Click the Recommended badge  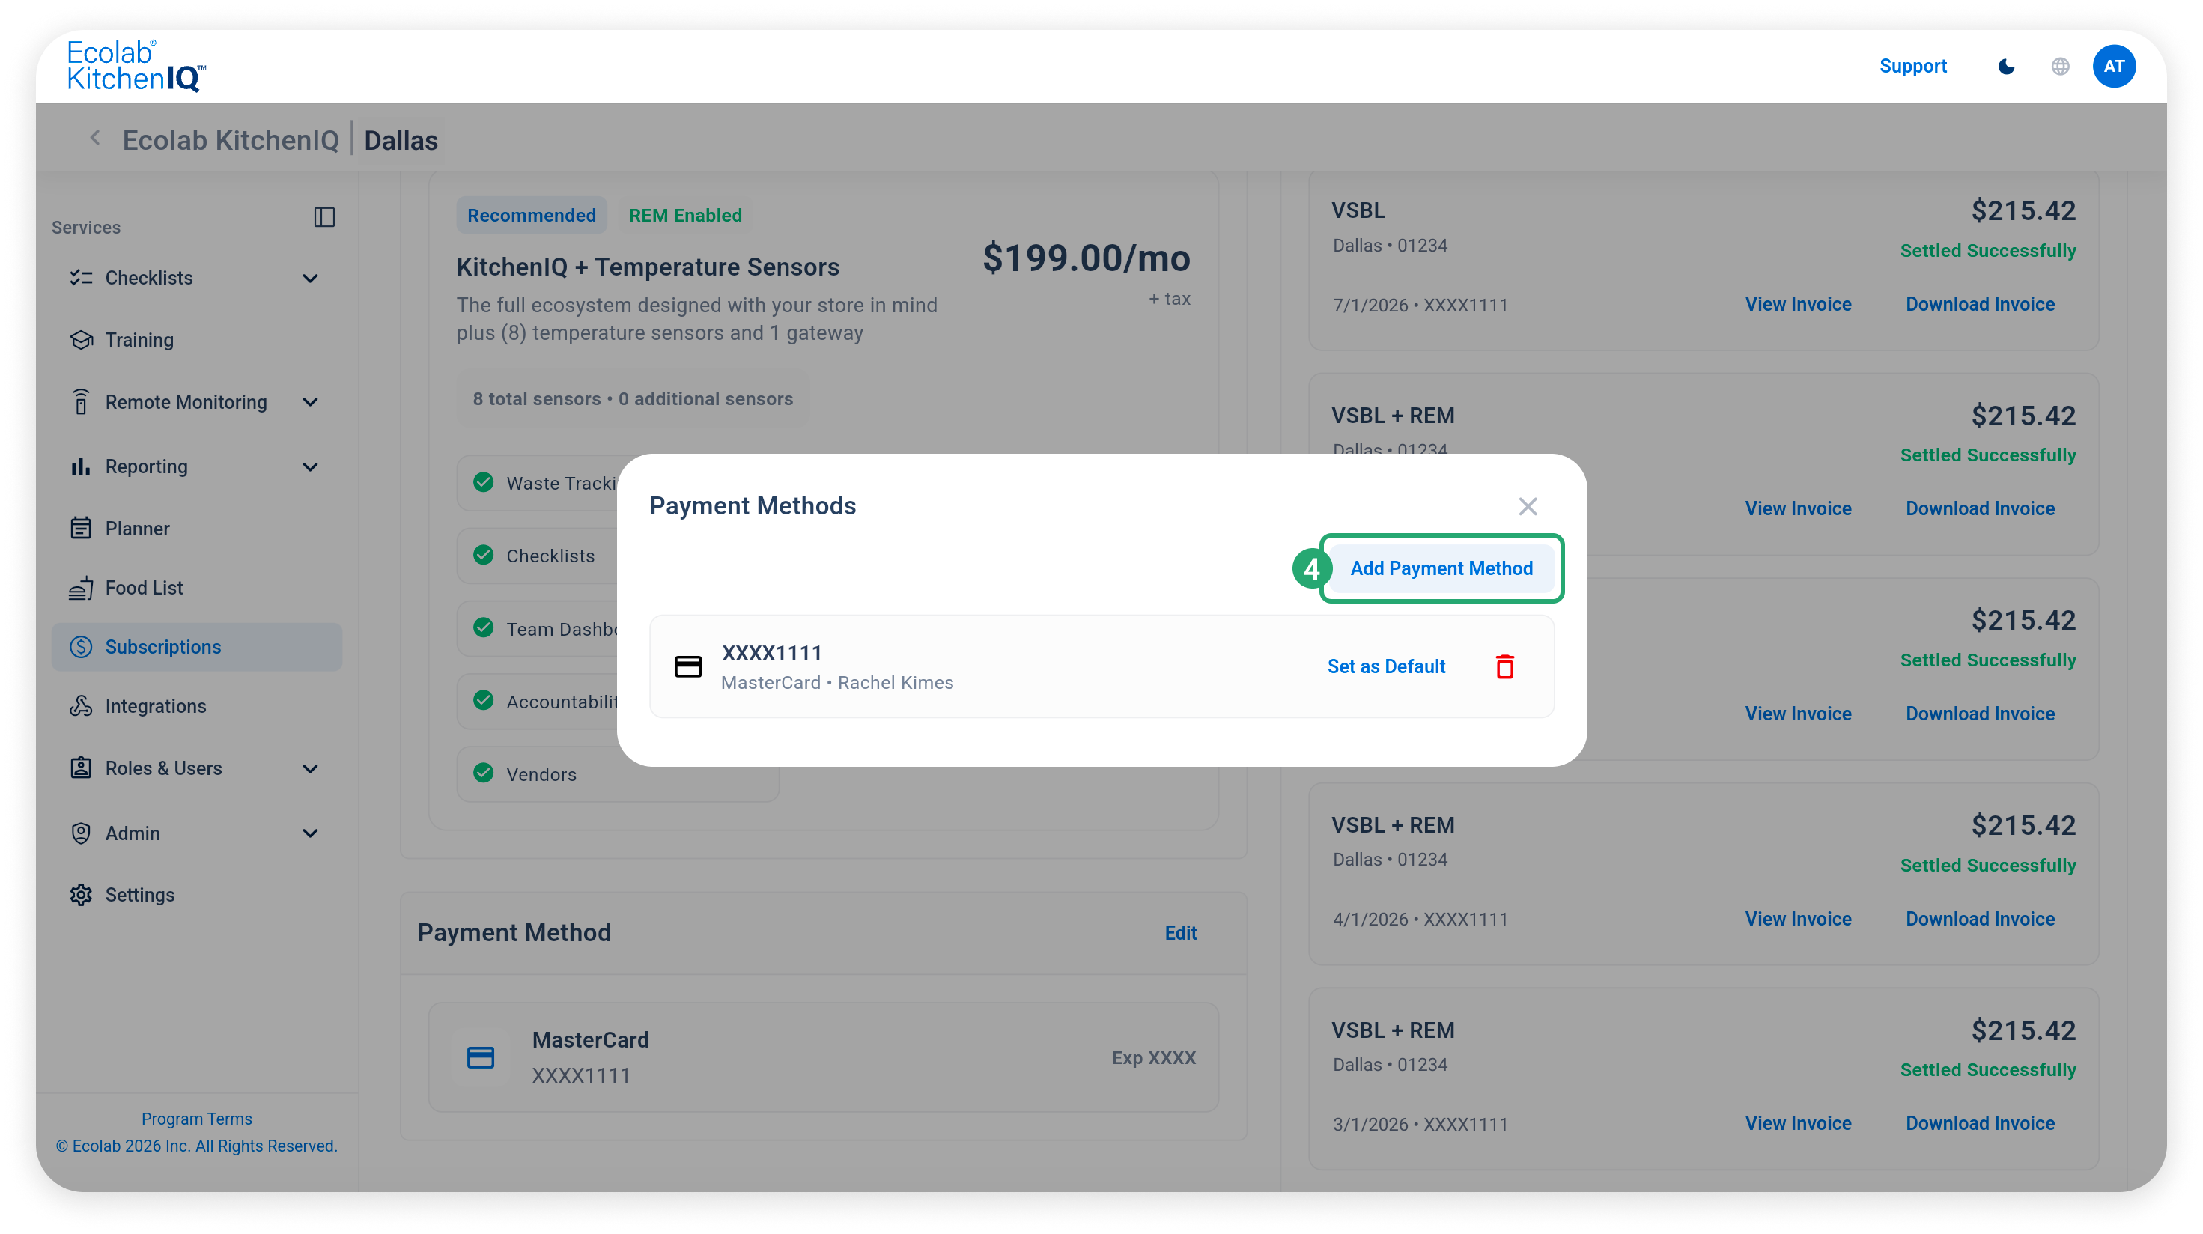[531, 216]
